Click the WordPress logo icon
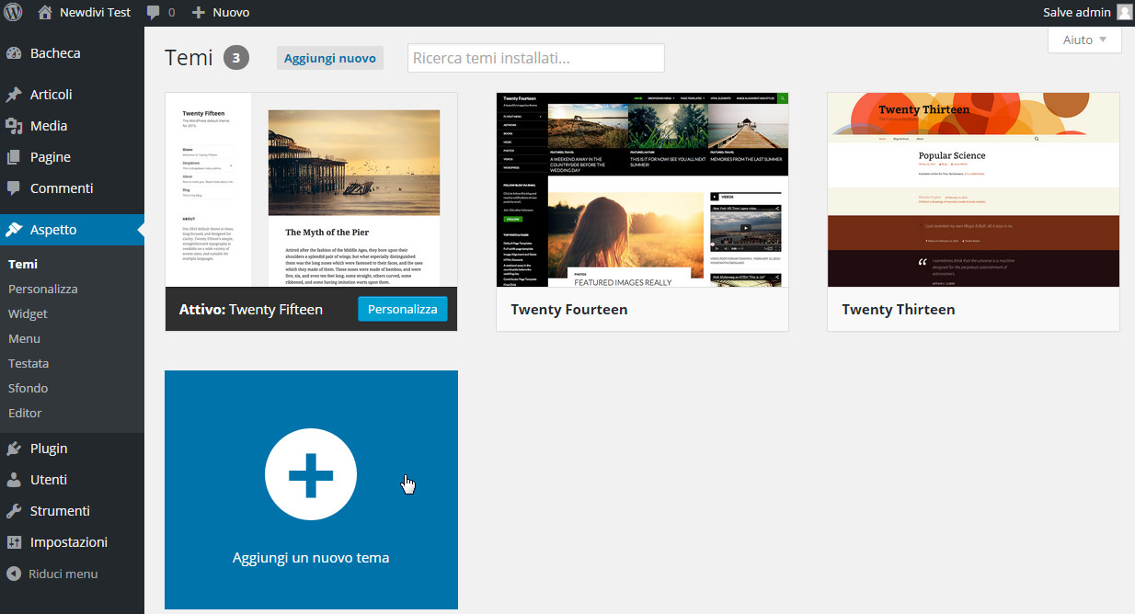1135x614 pixels. tap(13, 13)
